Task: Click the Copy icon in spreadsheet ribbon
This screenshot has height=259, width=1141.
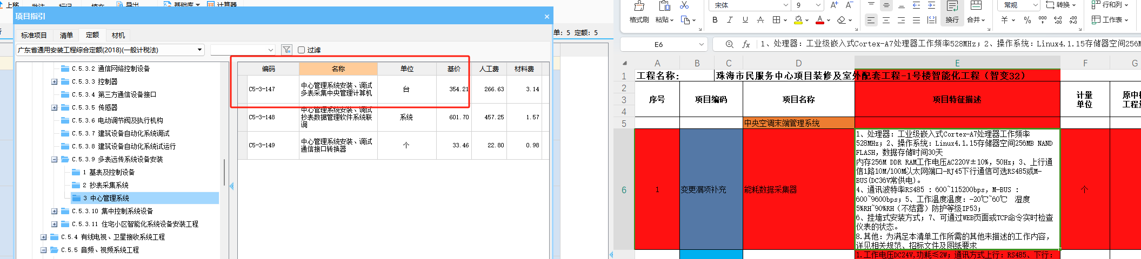Action: tap(685, 20)
